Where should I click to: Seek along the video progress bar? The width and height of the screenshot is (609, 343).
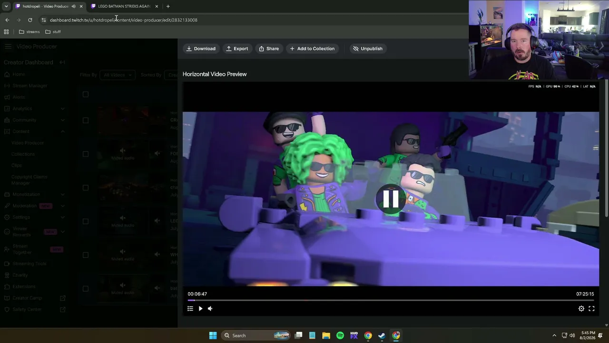(x=391, y=300)
